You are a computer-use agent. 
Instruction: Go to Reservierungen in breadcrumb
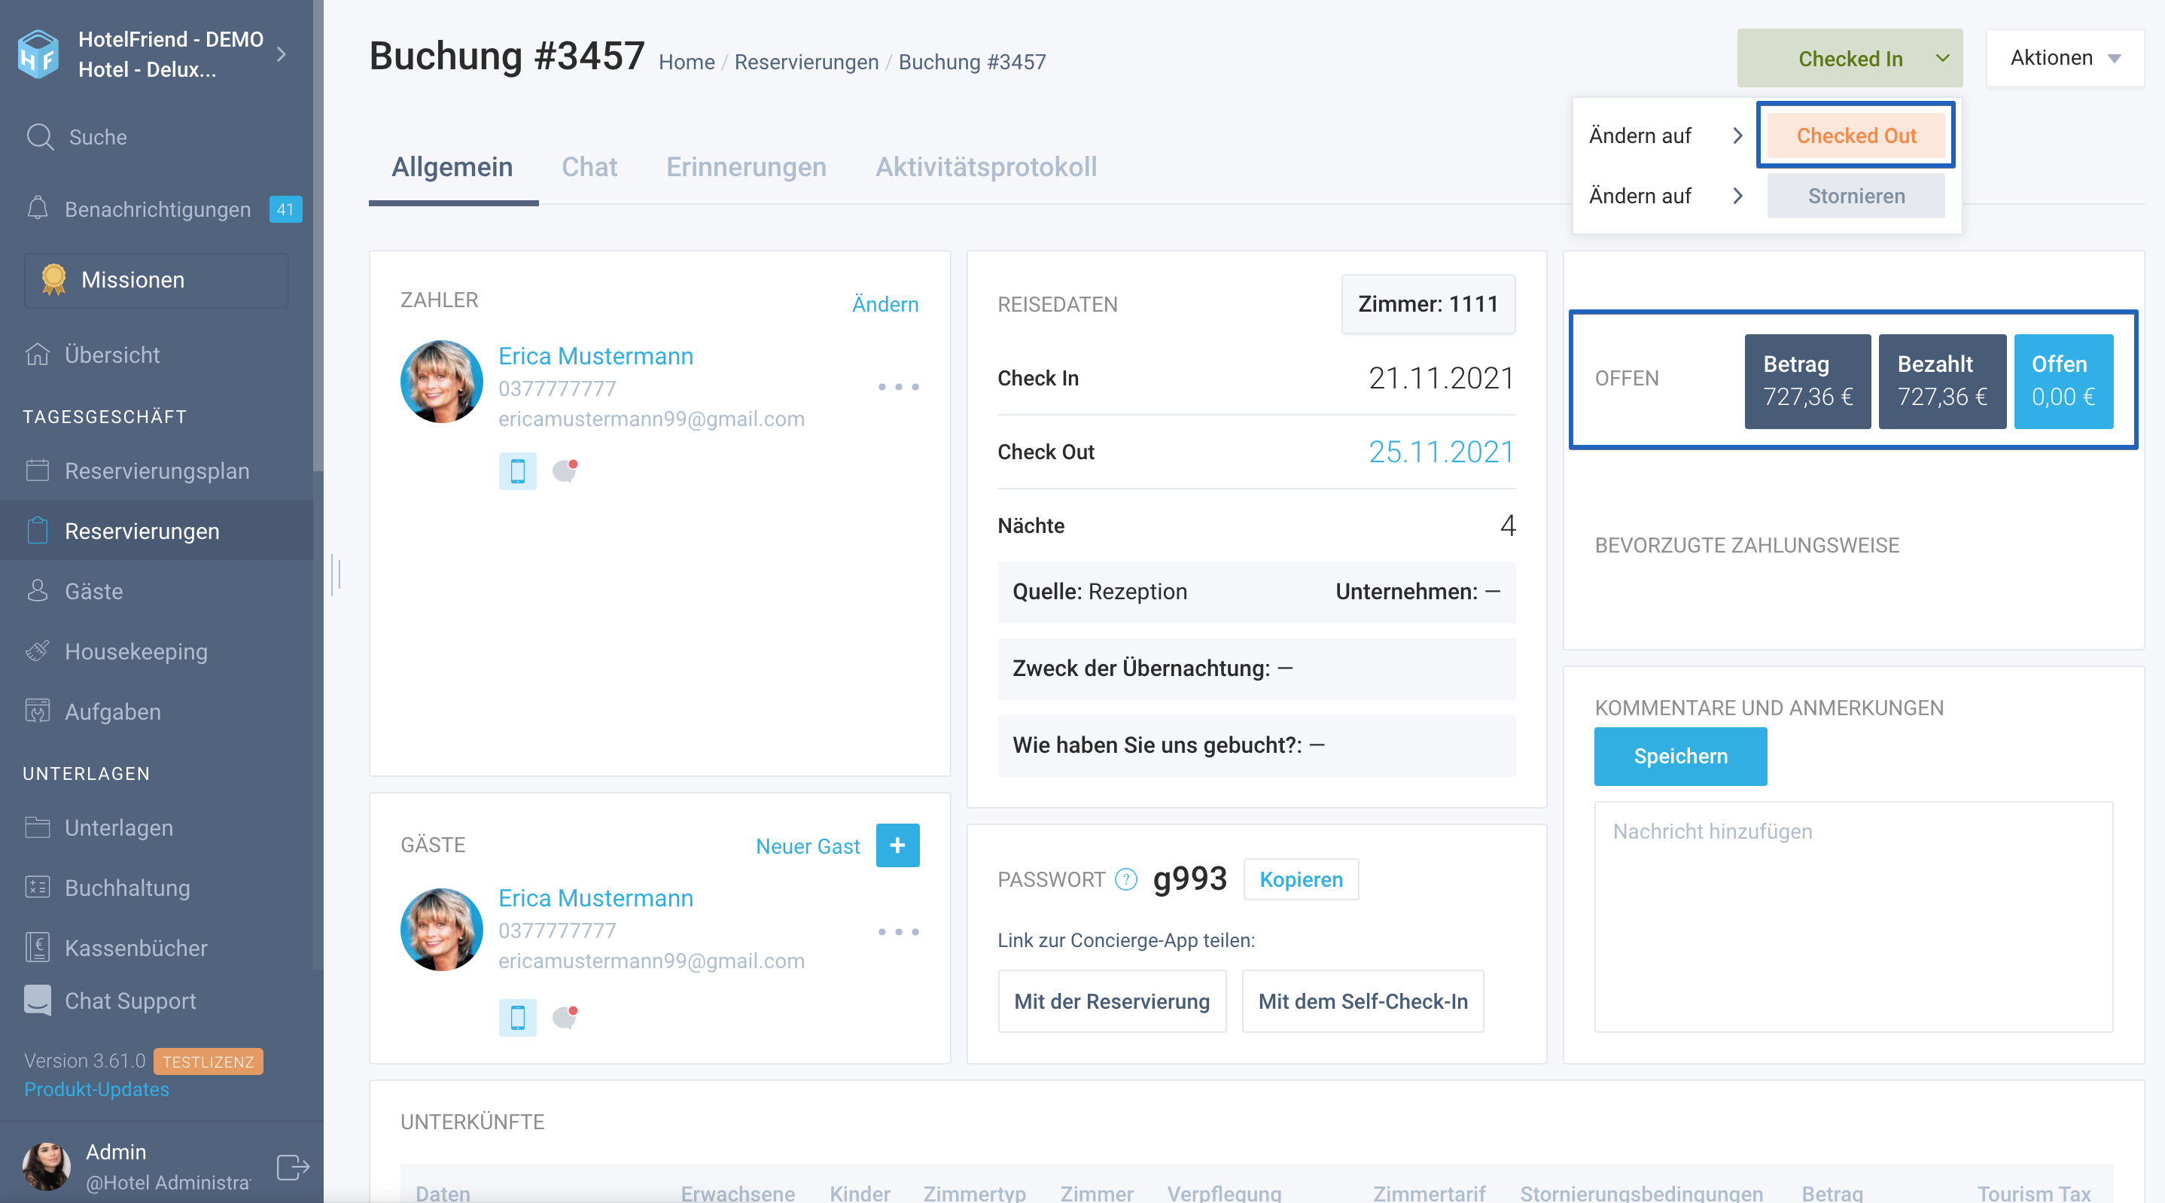click(806, 62)
